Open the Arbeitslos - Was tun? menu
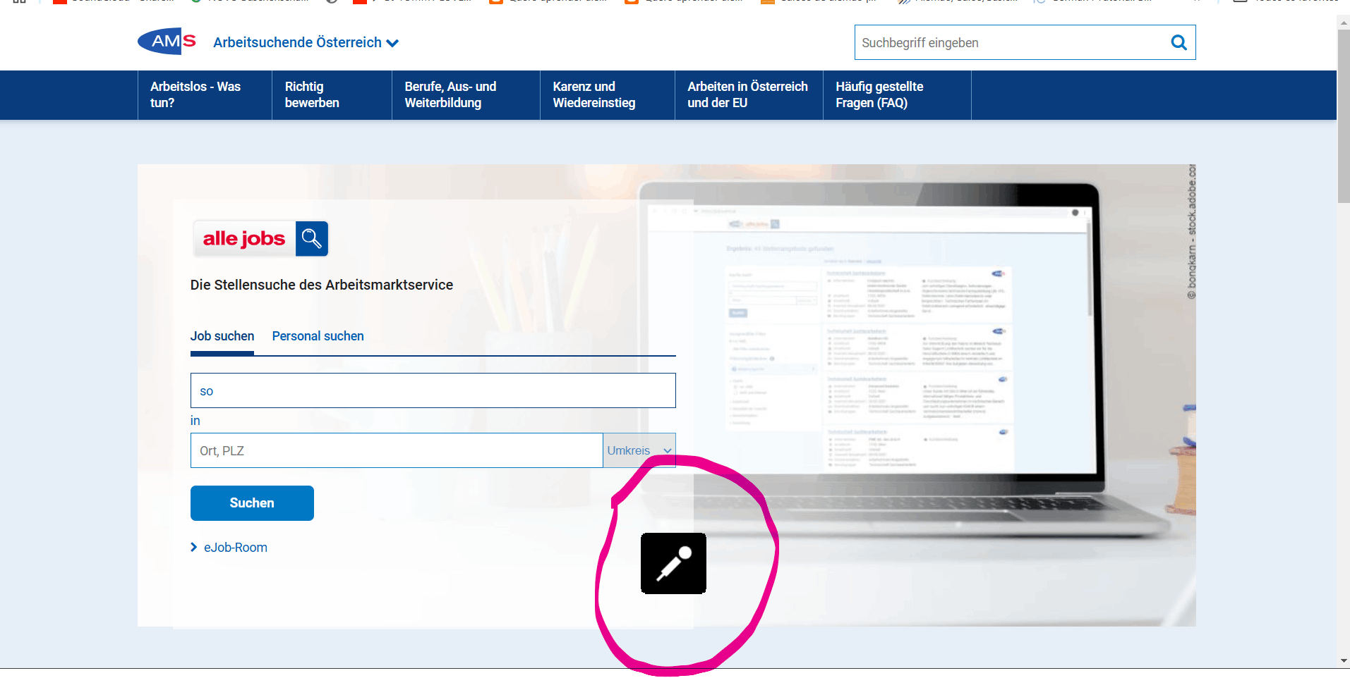Image resolution: width=1350 pixels, height=678 pixels. (x=205, y=95)
